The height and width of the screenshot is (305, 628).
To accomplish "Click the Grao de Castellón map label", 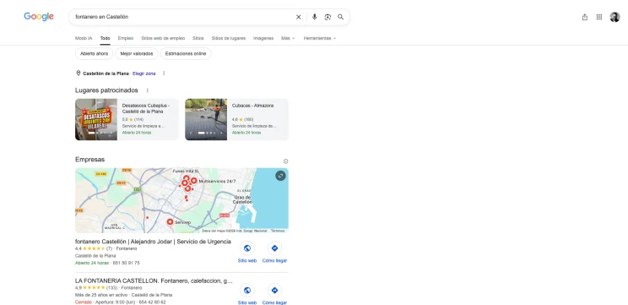I will click(x=242, y=199).
